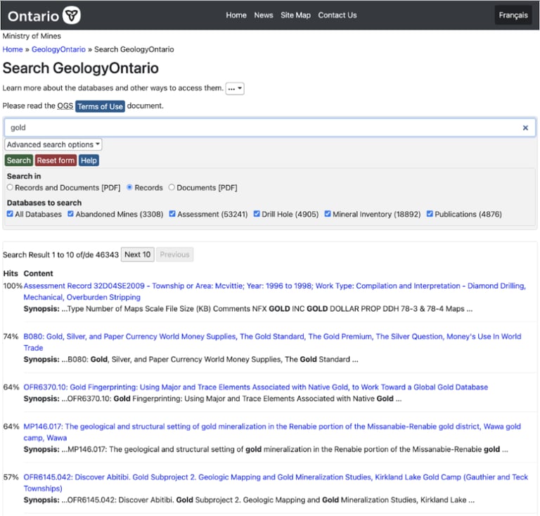Image resolution: width=540 pixels, height=516 pixels.
Task: Open the Terms of Use document
Action: pyautogui.click(x=100, y=106)
